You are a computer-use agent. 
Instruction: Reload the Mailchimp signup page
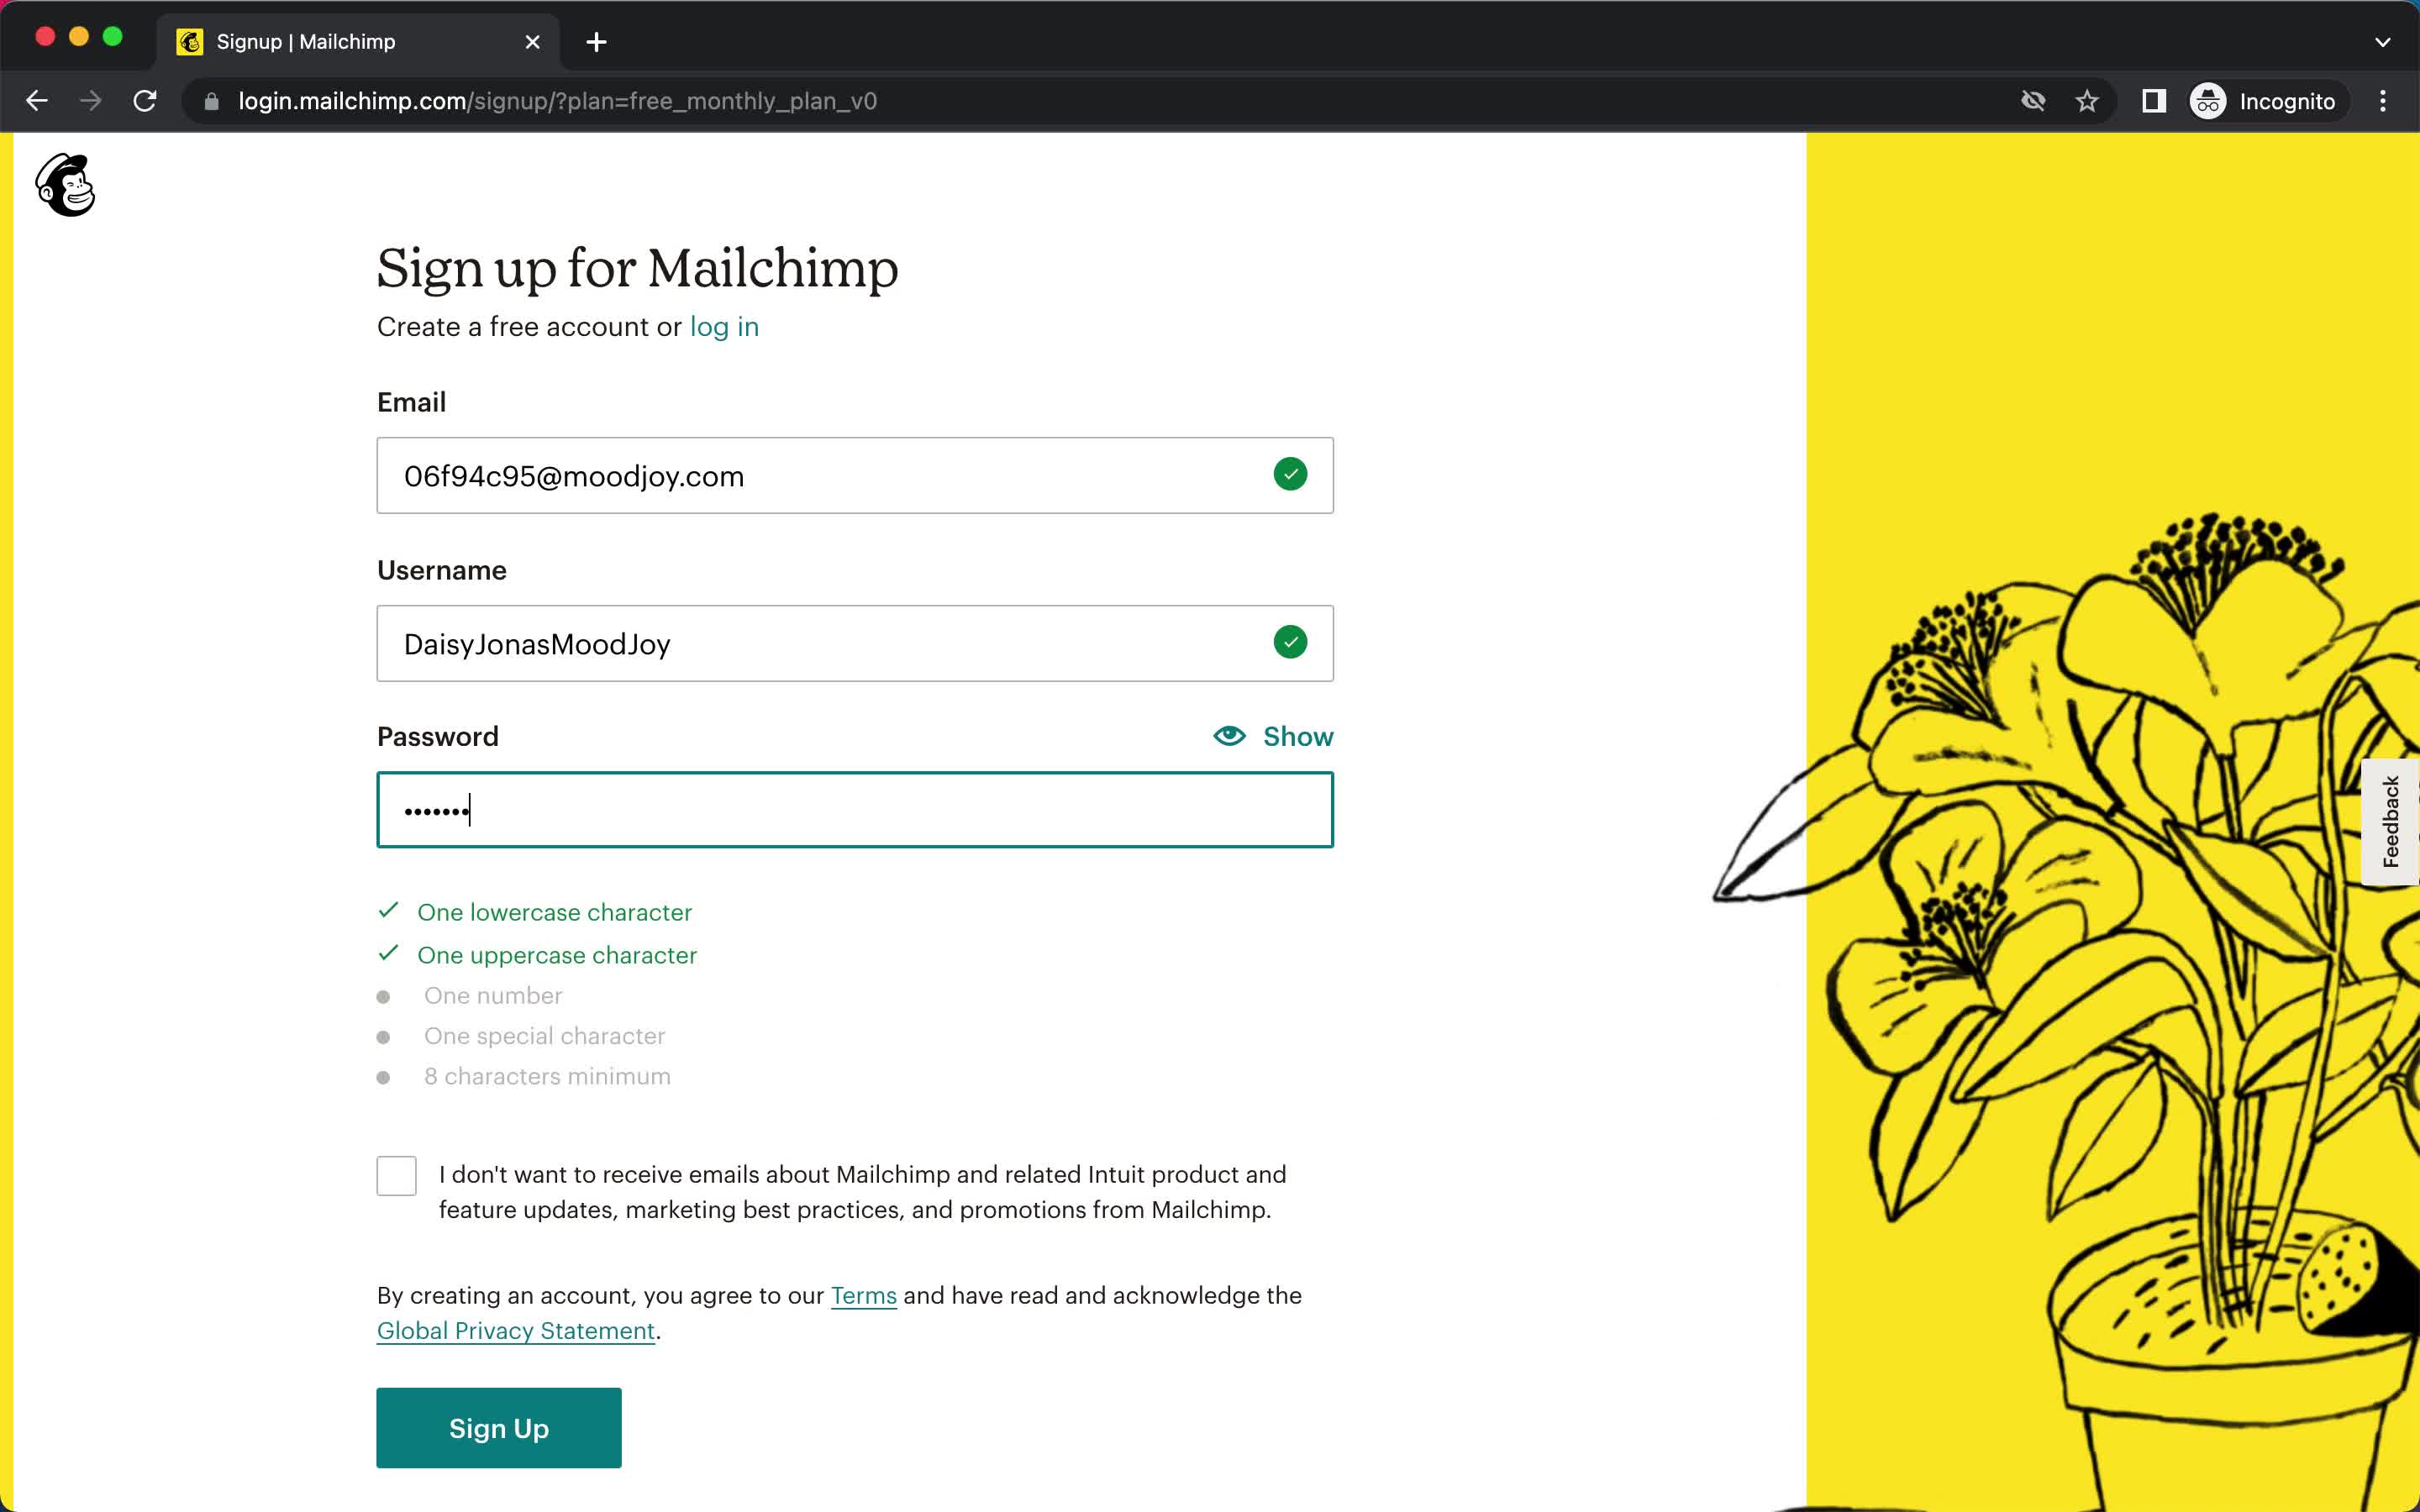coord(145,101)
